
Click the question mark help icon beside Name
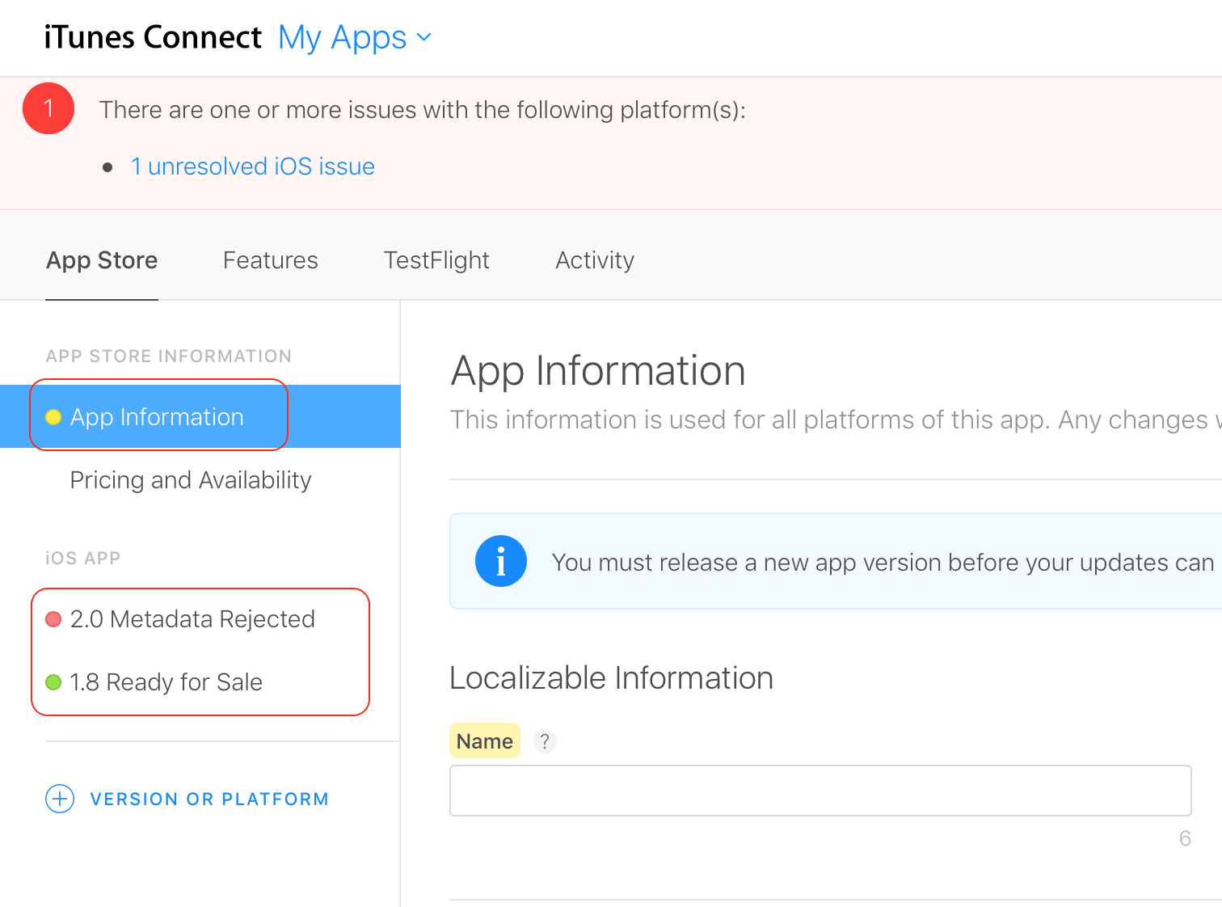pyautogui.click(x=544, y=740)
